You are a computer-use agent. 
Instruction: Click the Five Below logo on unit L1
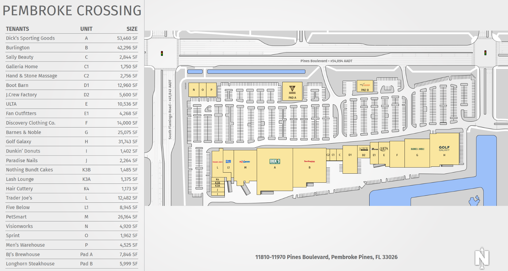pos(228,161)
